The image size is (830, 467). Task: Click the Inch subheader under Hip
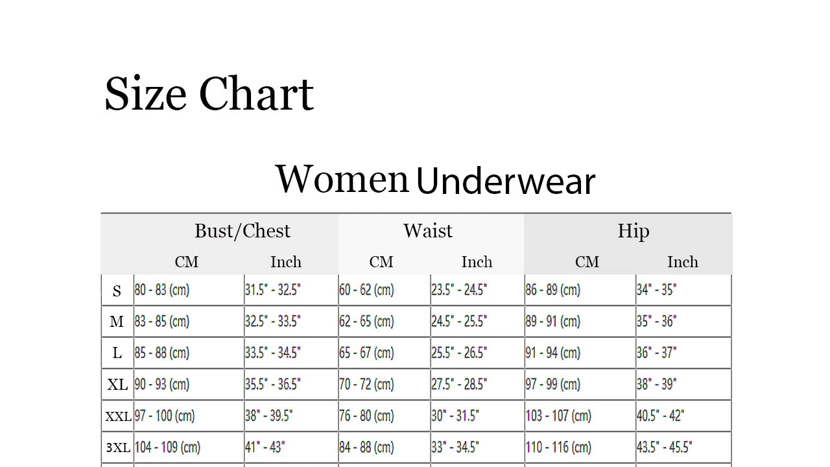(683, 262)
